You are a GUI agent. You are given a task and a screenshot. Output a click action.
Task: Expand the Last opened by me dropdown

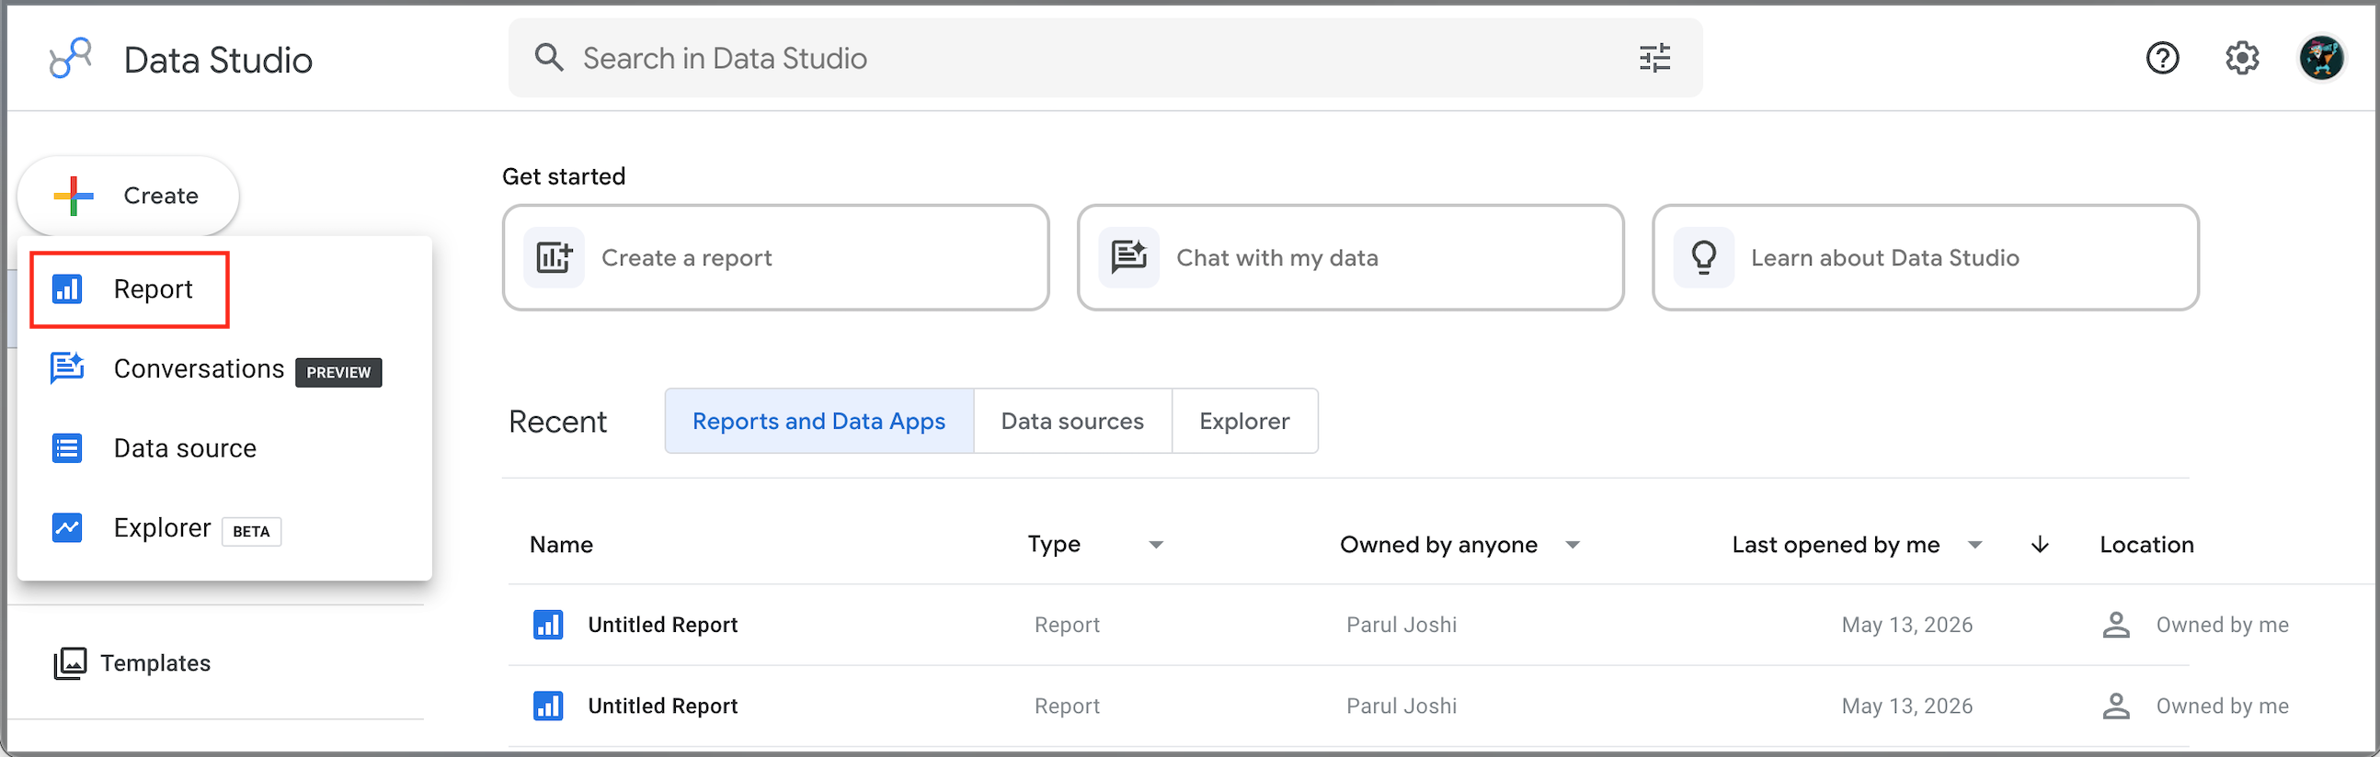click(x=1974, y=545)
